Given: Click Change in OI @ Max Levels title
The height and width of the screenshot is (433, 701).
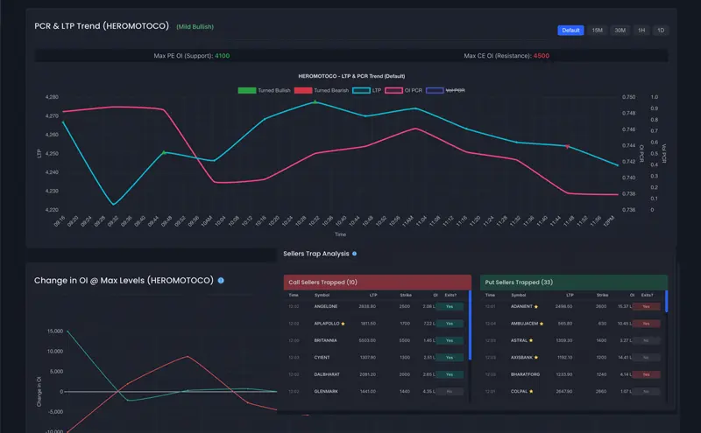Looking at the screenshot, I should [x=124, y=280].
